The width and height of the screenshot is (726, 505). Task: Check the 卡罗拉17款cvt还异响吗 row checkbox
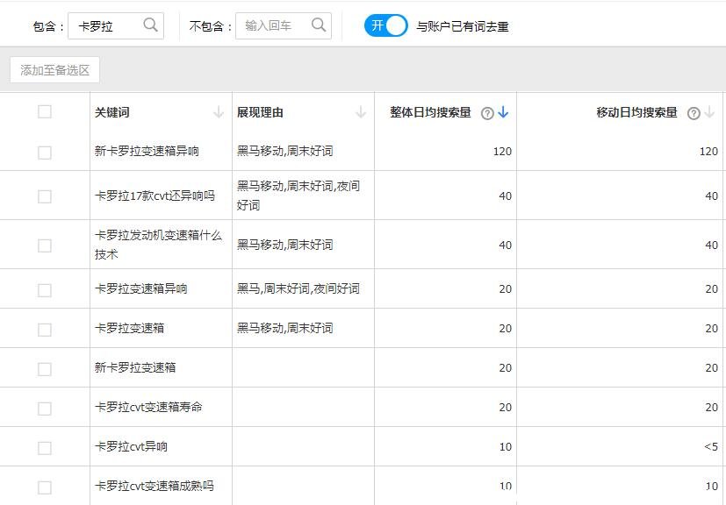pyautogui.click(x=44, y=195)
